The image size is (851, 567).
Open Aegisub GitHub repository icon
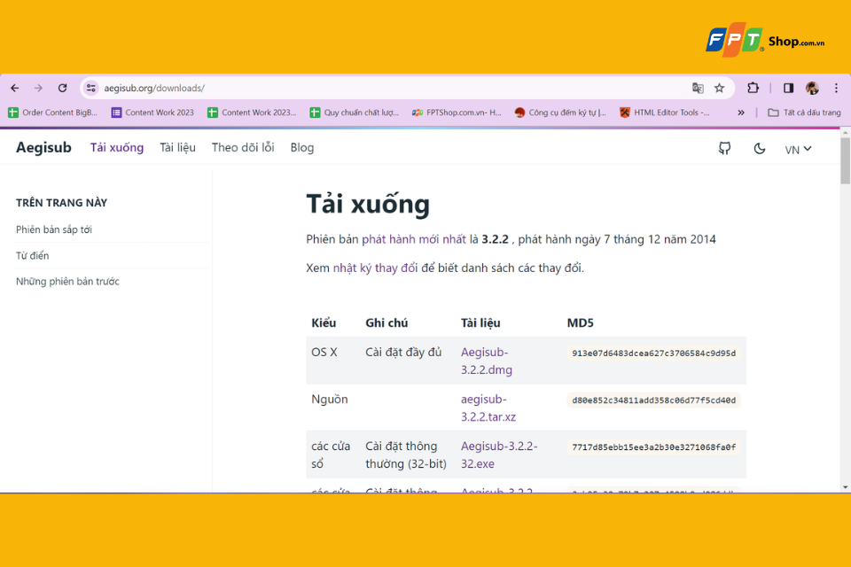pyautogui.click(x=724, y=148)
